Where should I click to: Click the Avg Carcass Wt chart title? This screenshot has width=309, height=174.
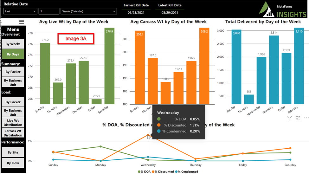click(169, 22)
